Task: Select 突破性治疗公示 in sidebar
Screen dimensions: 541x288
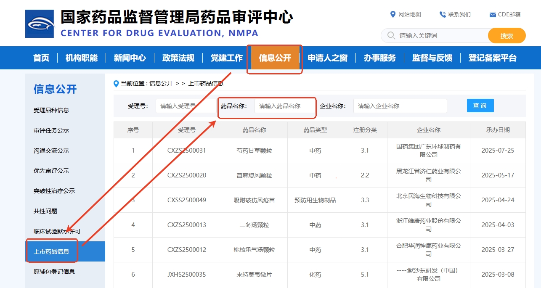Action: click(x=54, y=191)
